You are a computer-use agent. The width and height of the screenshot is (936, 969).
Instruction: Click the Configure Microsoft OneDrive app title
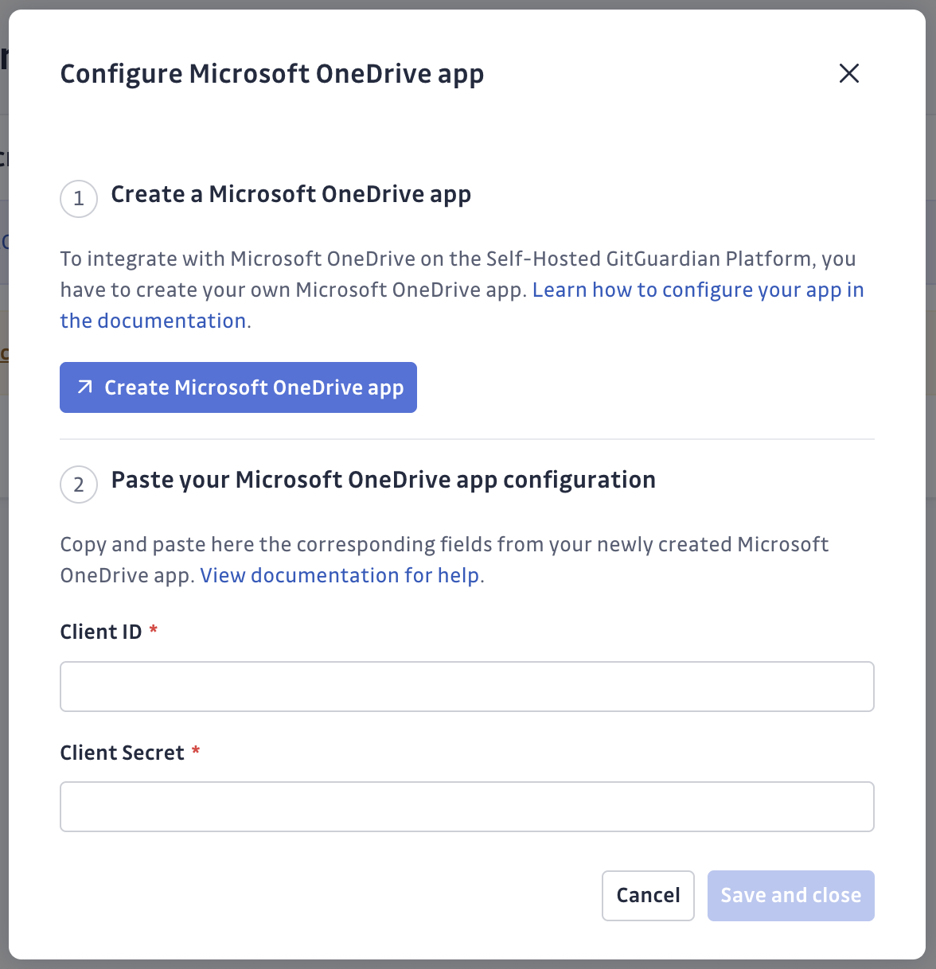271,74
